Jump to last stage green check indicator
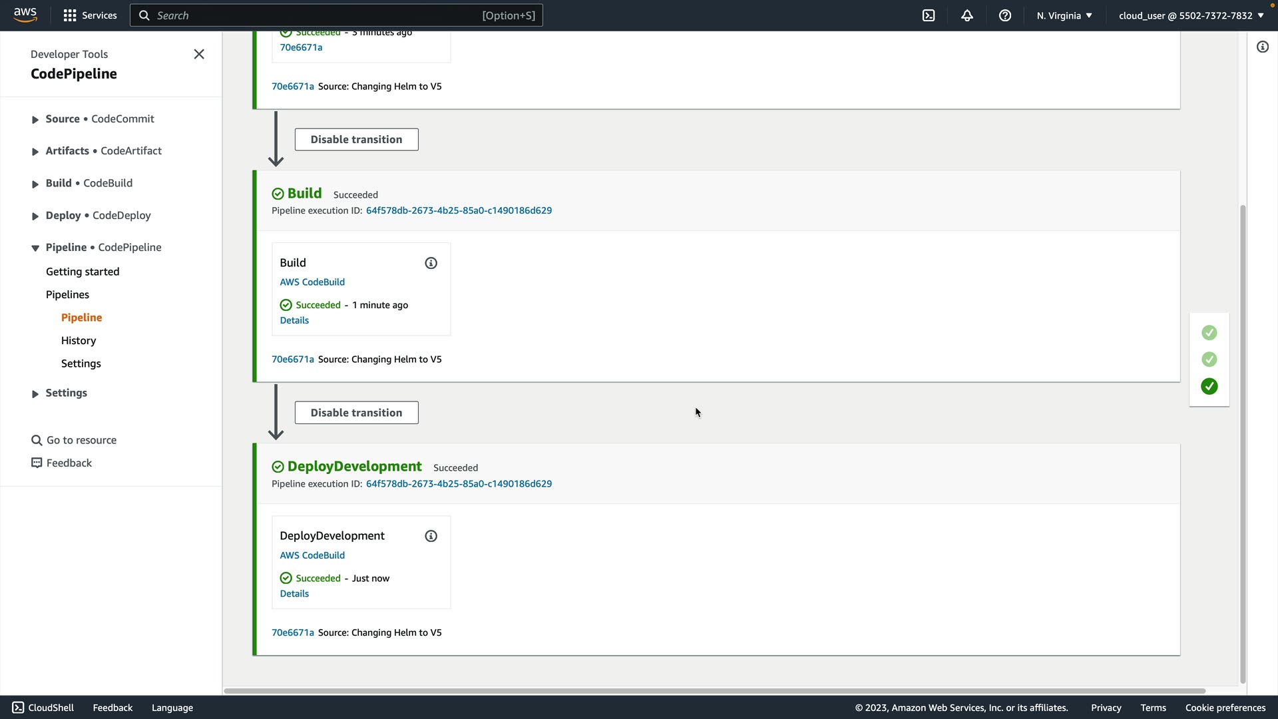The width and height of the screenshot is (1278, 719). click(x=1209, y=386)
